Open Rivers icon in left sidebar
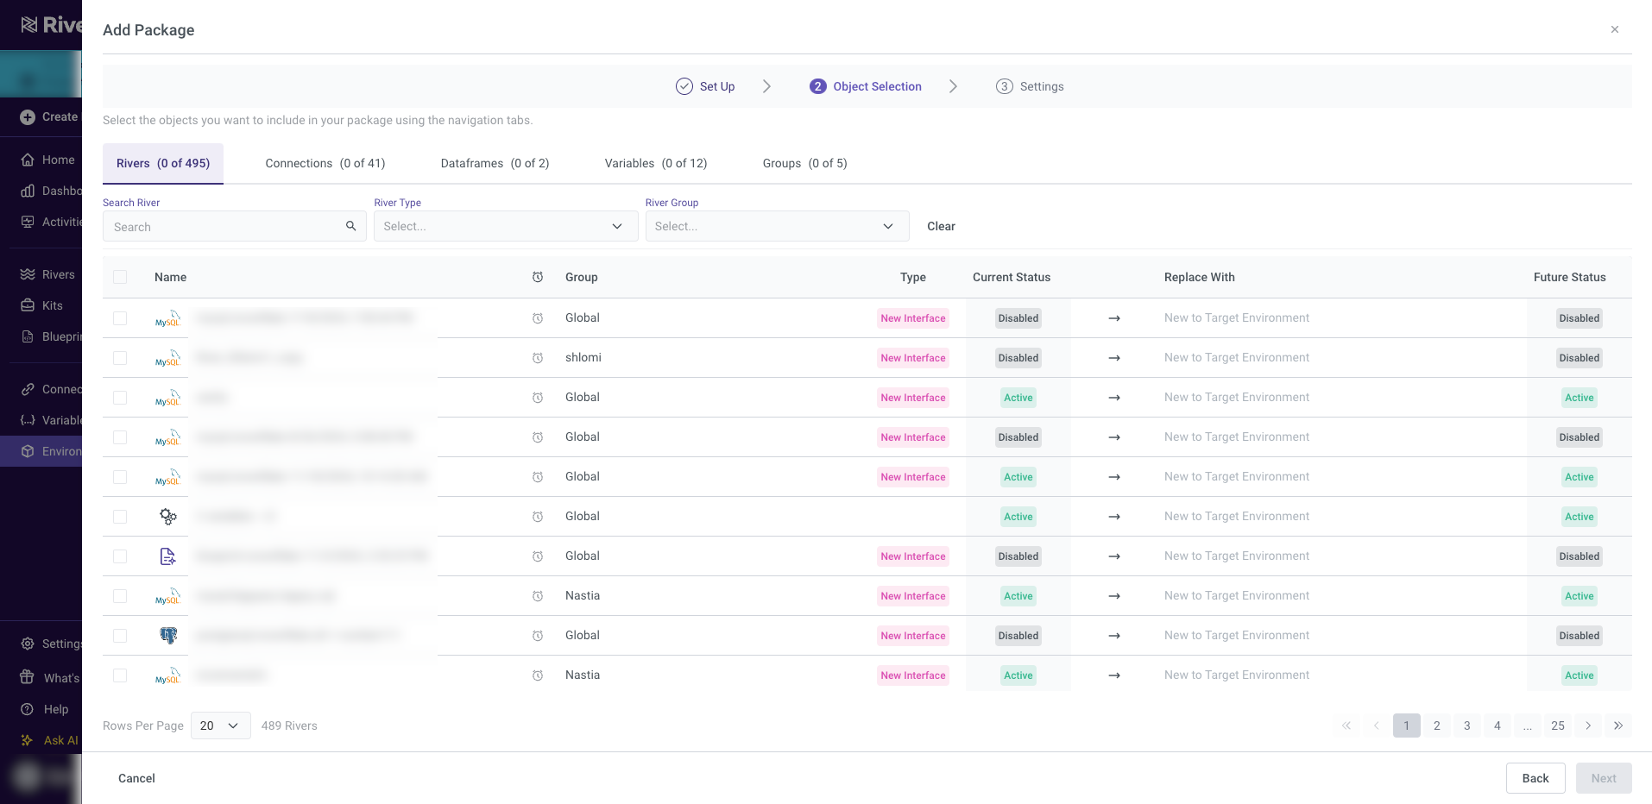This screenshot has width=1652, height=804. [x=28, y=274]
